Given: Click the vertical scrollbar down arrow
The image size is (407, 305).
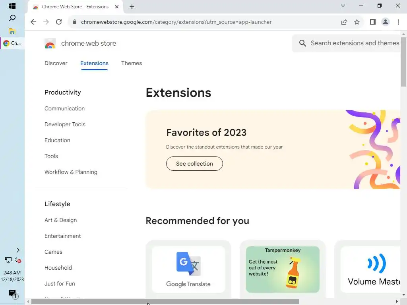Looking at the screenshot, I should pyautogui.click(x=403, y=295).
